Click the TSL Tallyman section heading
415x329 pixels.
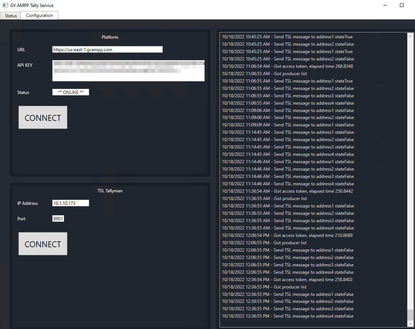pyautogui.click(x=110, y=191)
